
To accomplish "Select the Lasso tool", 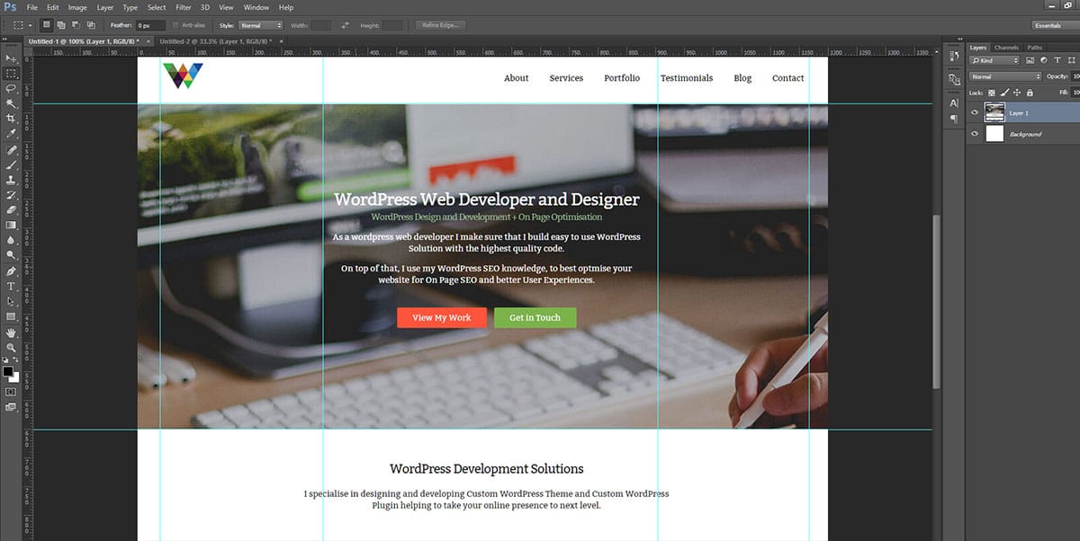I will pos(11,88).
